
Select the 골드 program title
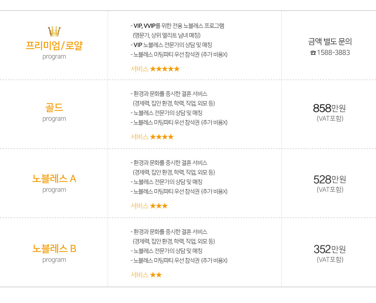coord(54,107)
